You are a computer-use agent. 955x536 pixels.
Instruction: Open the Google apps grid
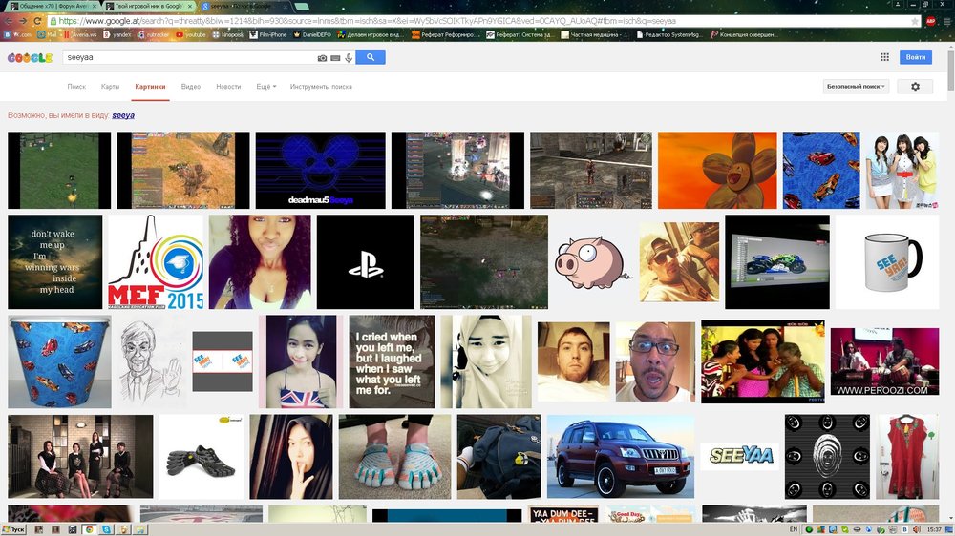884,58
